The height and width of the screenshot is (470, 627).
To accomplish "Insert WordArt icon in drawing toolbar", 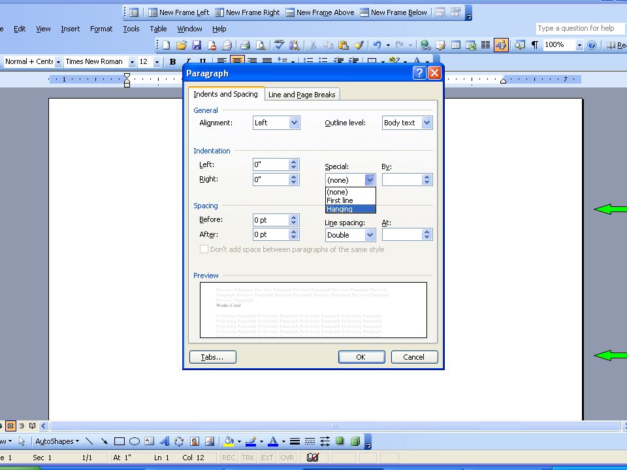I will pos(165,441).
